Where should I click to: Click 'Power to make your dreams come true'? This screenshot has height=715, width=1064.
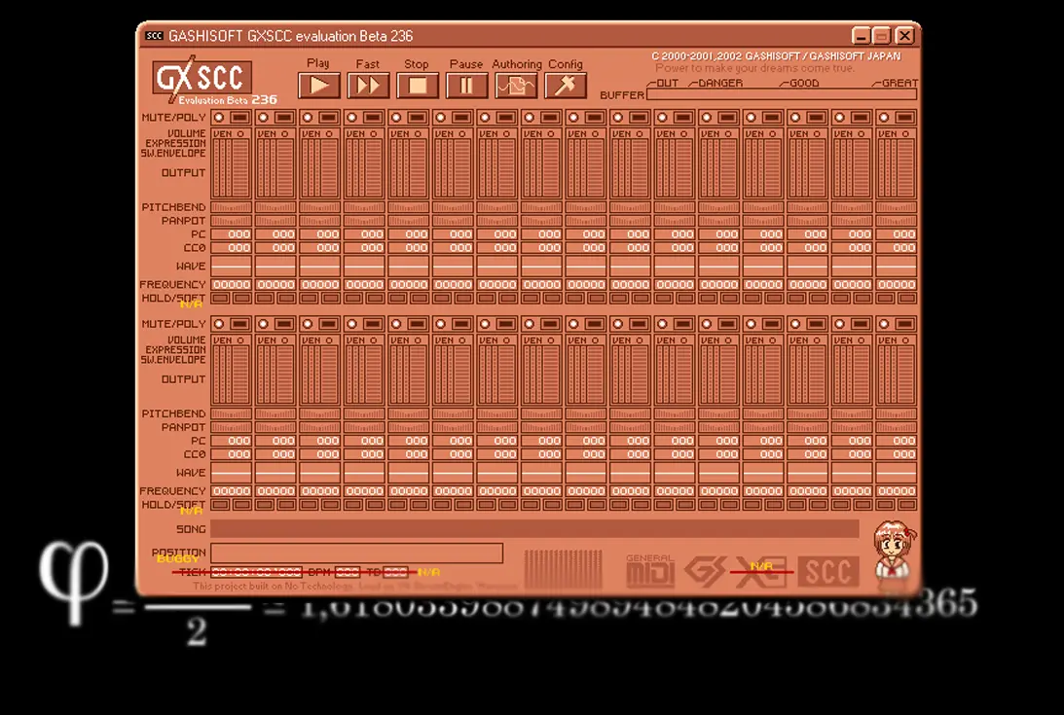(755, 68)
